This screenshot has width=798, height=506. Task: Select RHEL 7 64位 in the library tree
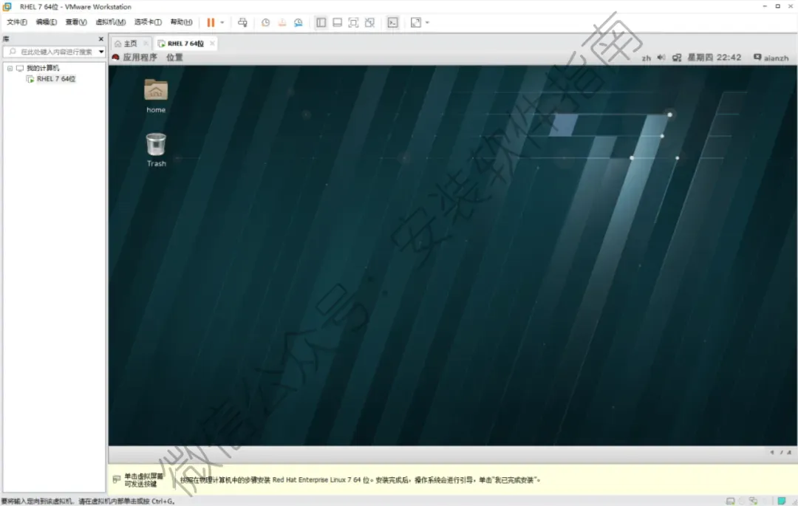[56, 79]
